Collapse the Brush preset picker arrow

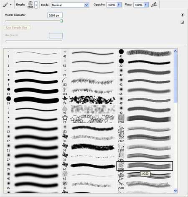pos(36,5)
